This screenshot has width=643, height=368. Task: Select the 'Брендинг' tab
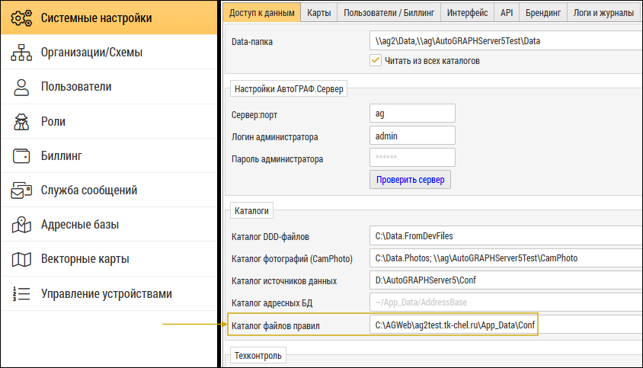(x=542, y=13)
